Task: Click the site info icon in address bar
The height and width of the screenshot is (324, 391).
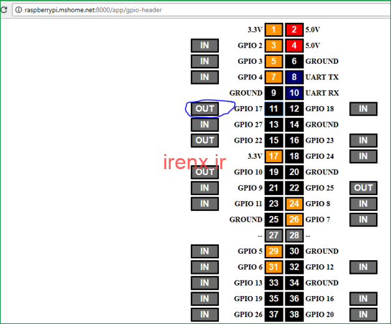Action: pos(19,10)
